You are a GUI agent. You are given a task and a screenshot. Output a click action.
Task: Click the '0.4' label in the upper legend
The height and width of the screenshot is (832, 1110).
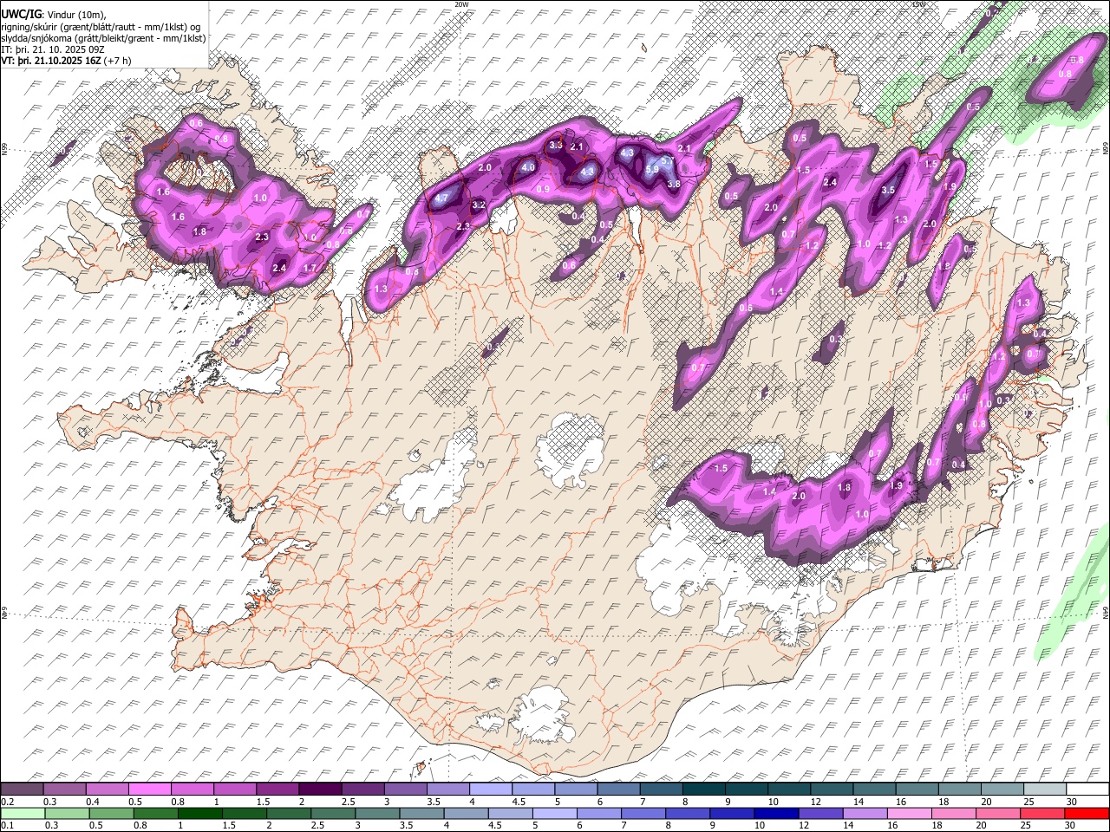tap(92, 802)
